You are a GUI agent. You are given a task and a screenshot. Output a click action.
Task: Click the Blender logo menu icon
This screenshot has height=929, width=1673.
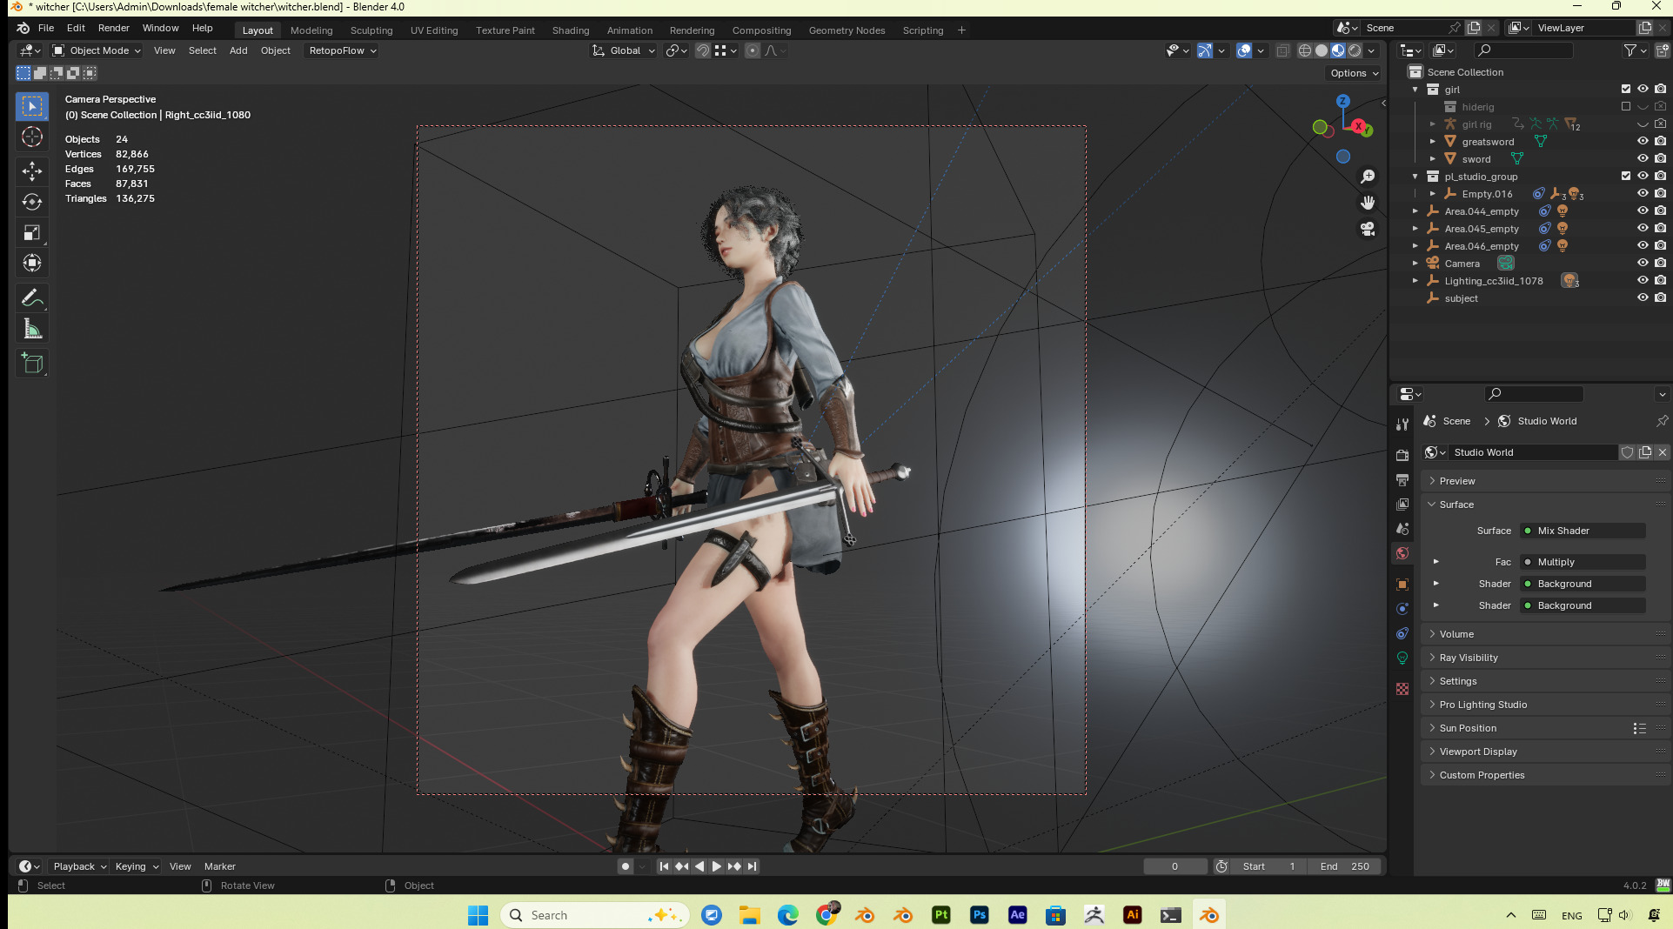click(23, 29)
